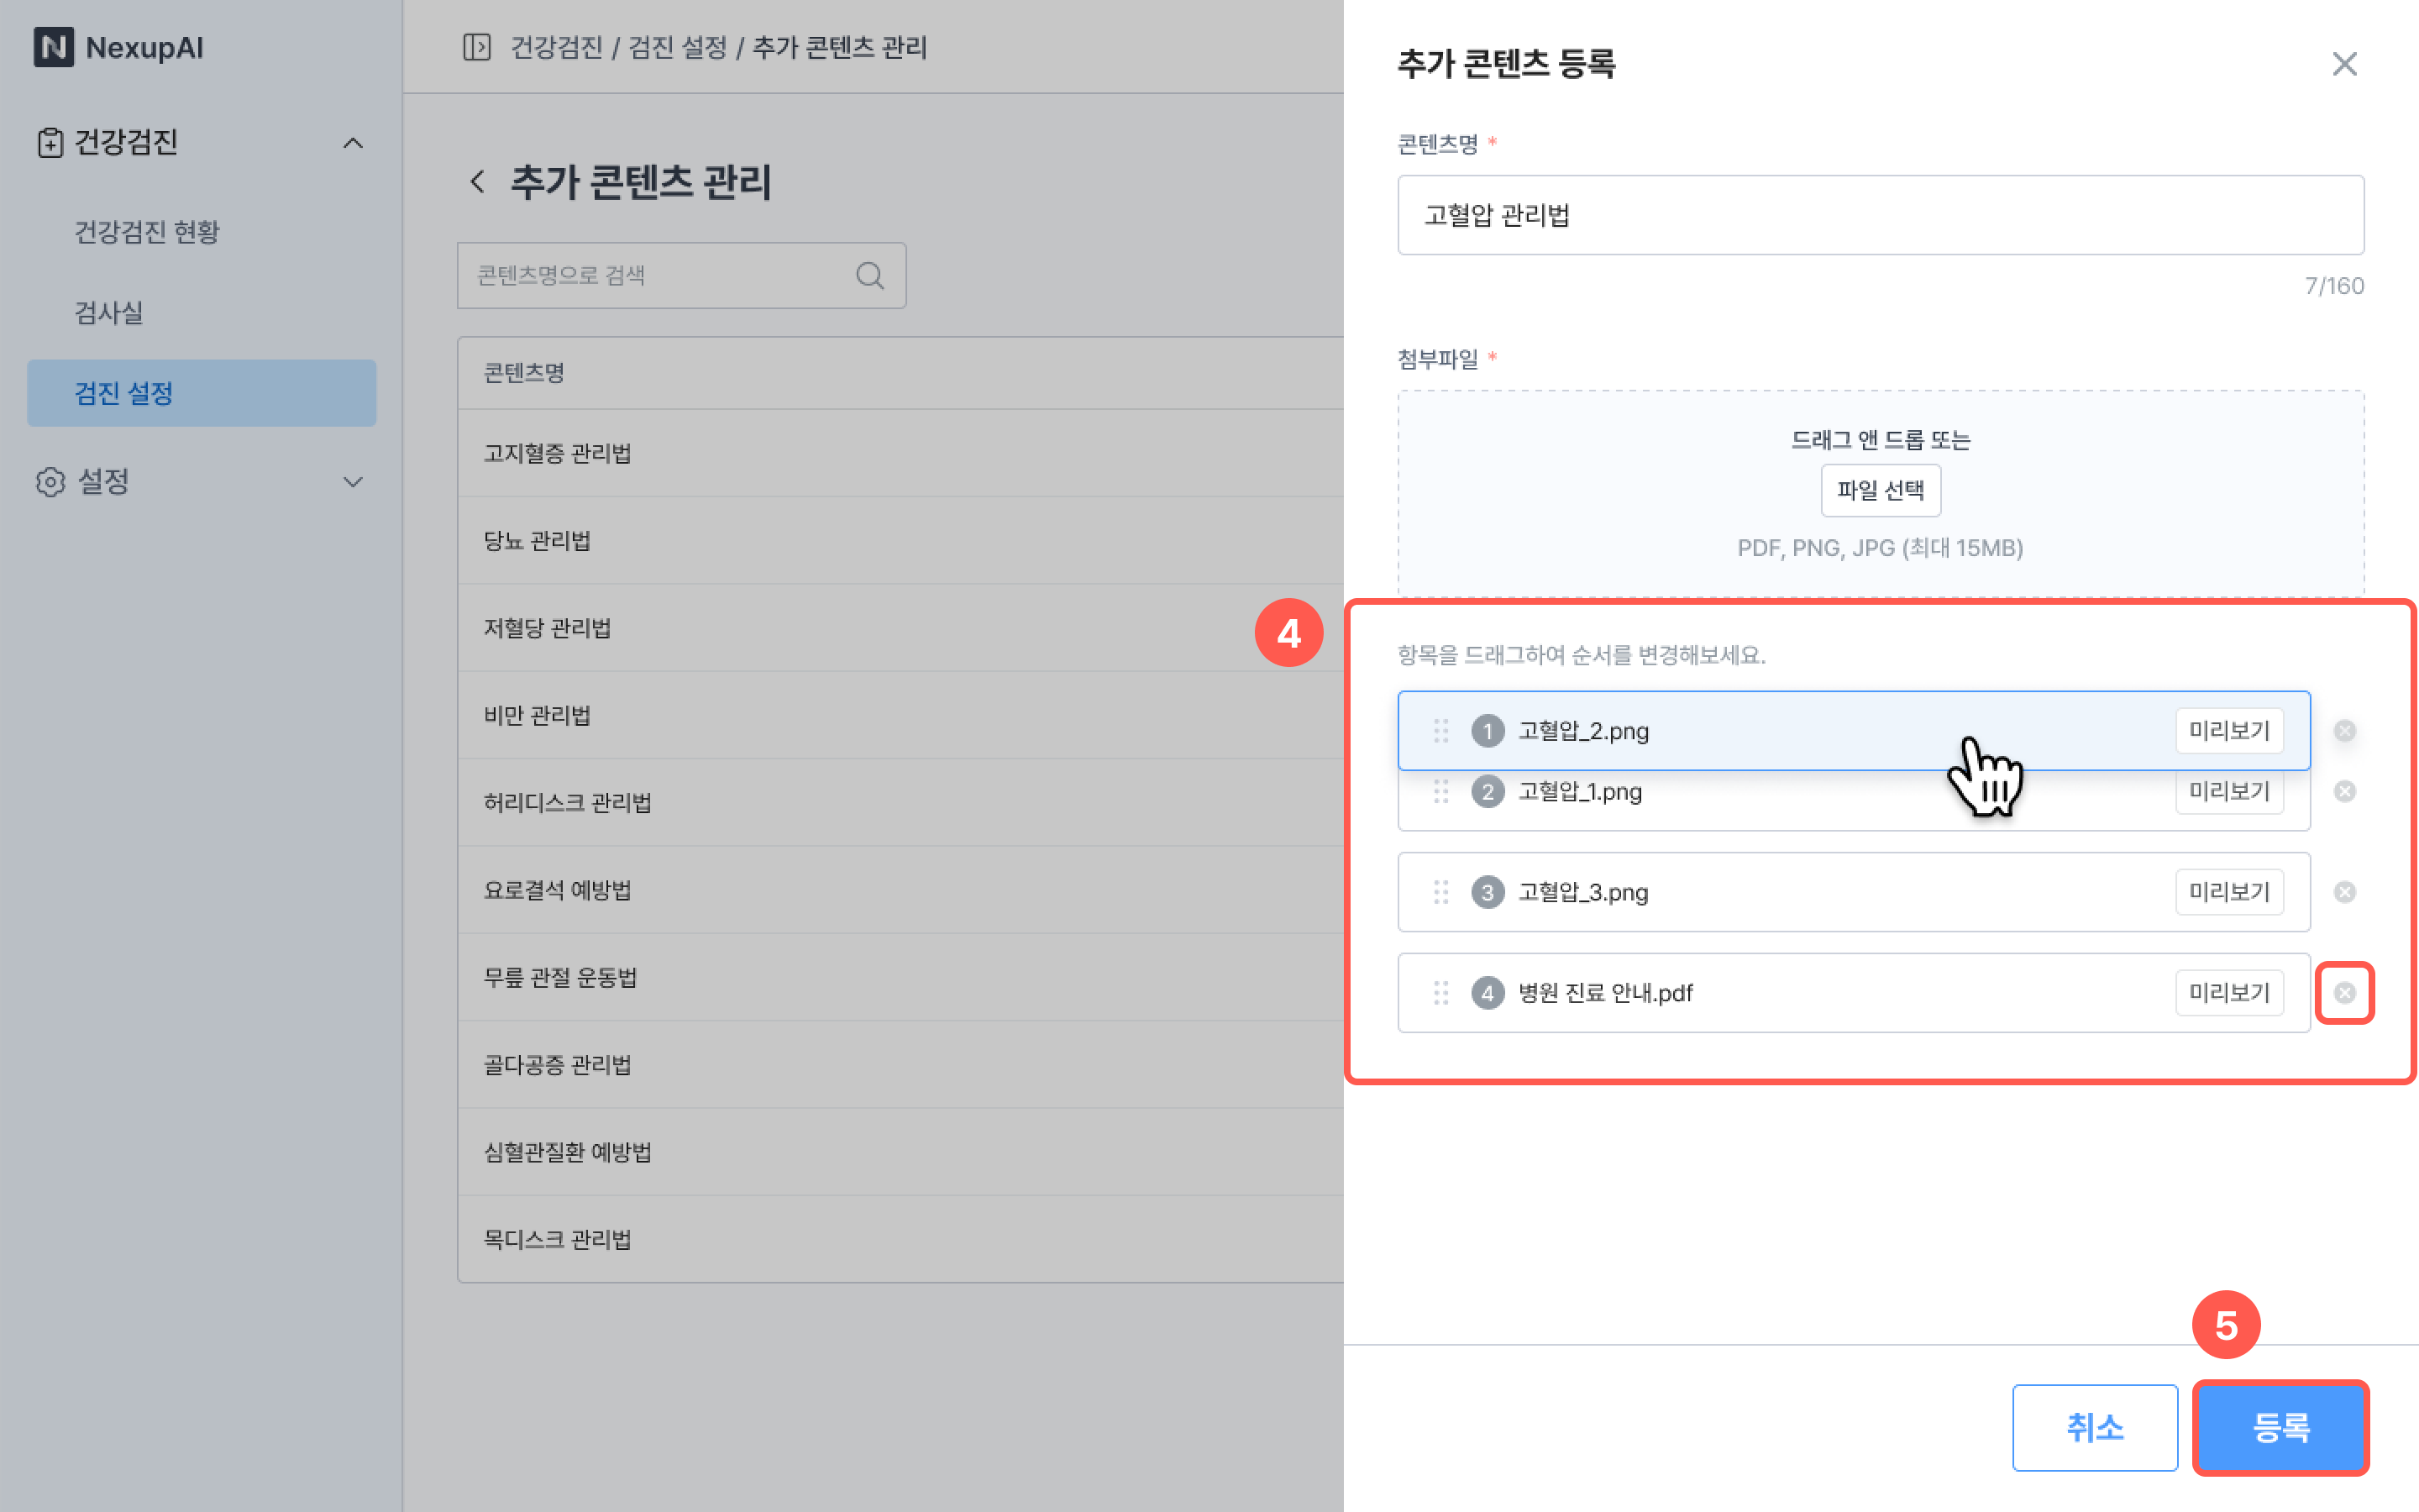Screen dimensions: 2419x1512
Task: Open 당뇨 관리법 row in list
Action: pos(538,541)
